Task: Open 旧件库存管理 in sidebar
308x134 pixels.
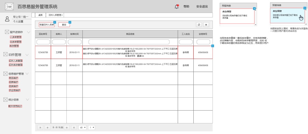Action: (x=15, y=65)
